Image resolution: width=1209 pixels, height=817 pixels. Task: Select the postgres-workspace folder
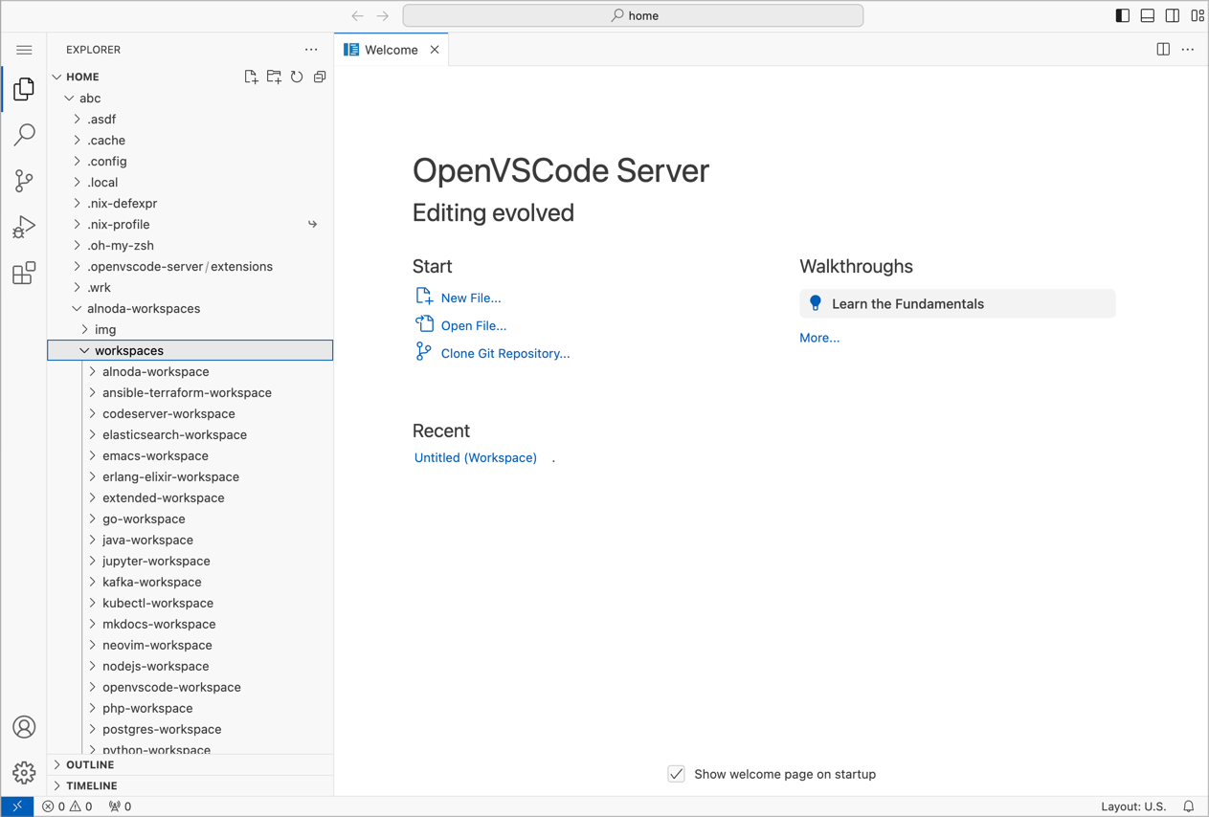tap(190, 730)
